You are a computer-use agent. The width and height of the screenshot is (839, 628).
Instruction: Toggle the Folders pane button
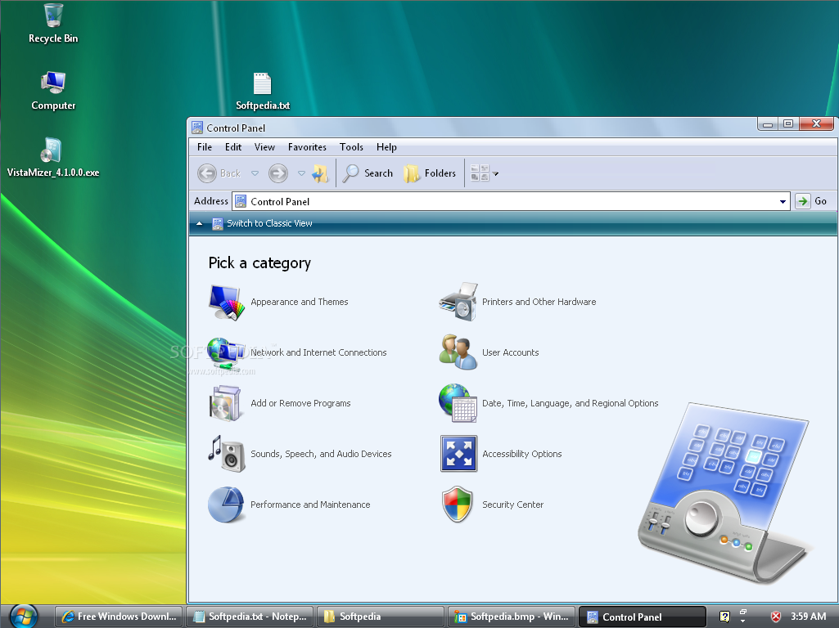click(x=430, y=173)
